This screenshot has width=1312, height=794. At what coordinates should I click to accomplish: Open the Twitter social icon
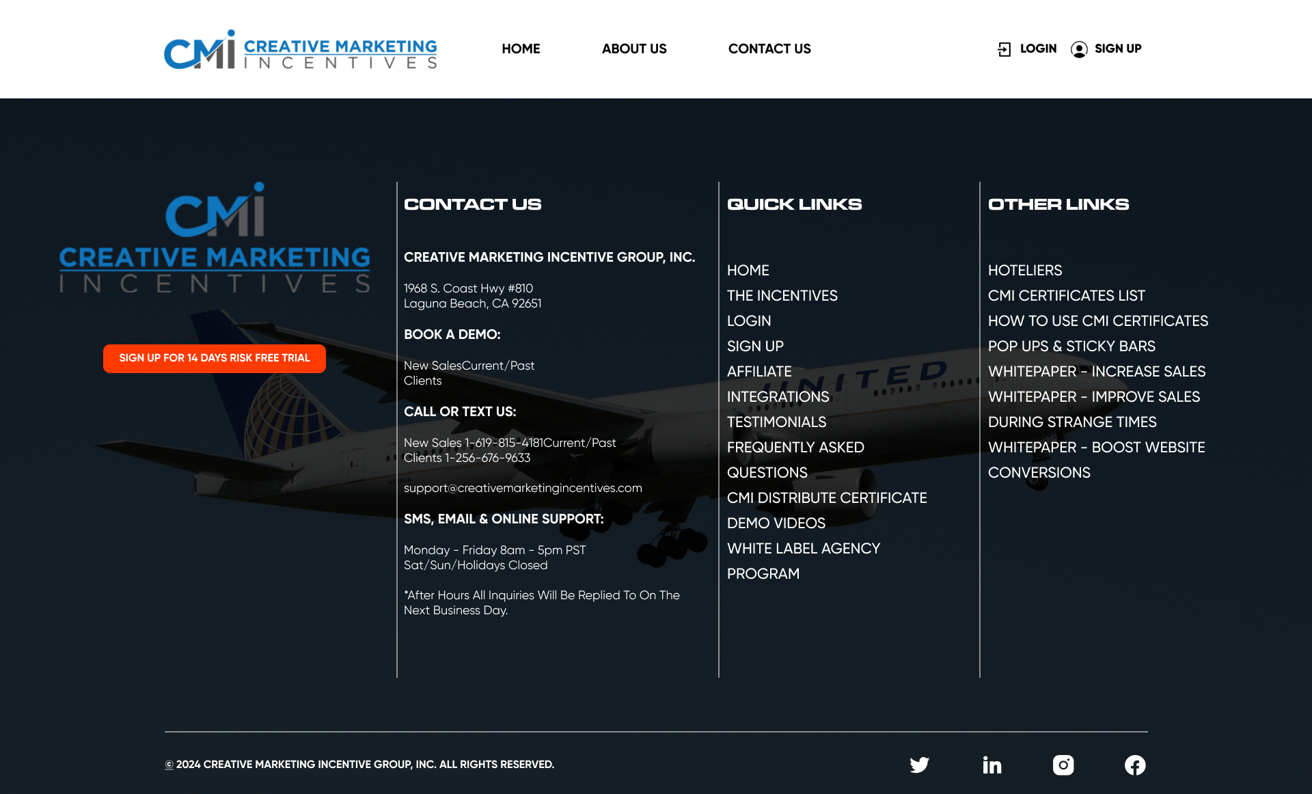(x=919, y=765)
